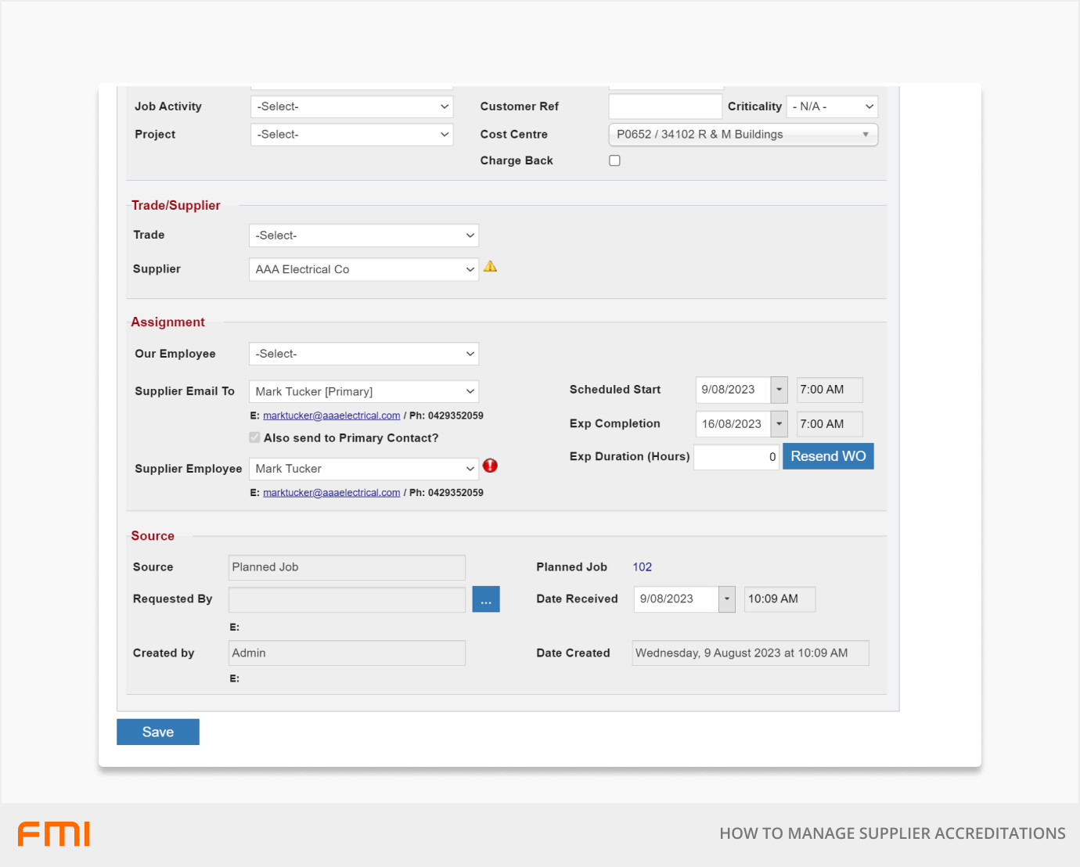Click the Customer Ref input field

pyautogui.click(x=664, y=106)
